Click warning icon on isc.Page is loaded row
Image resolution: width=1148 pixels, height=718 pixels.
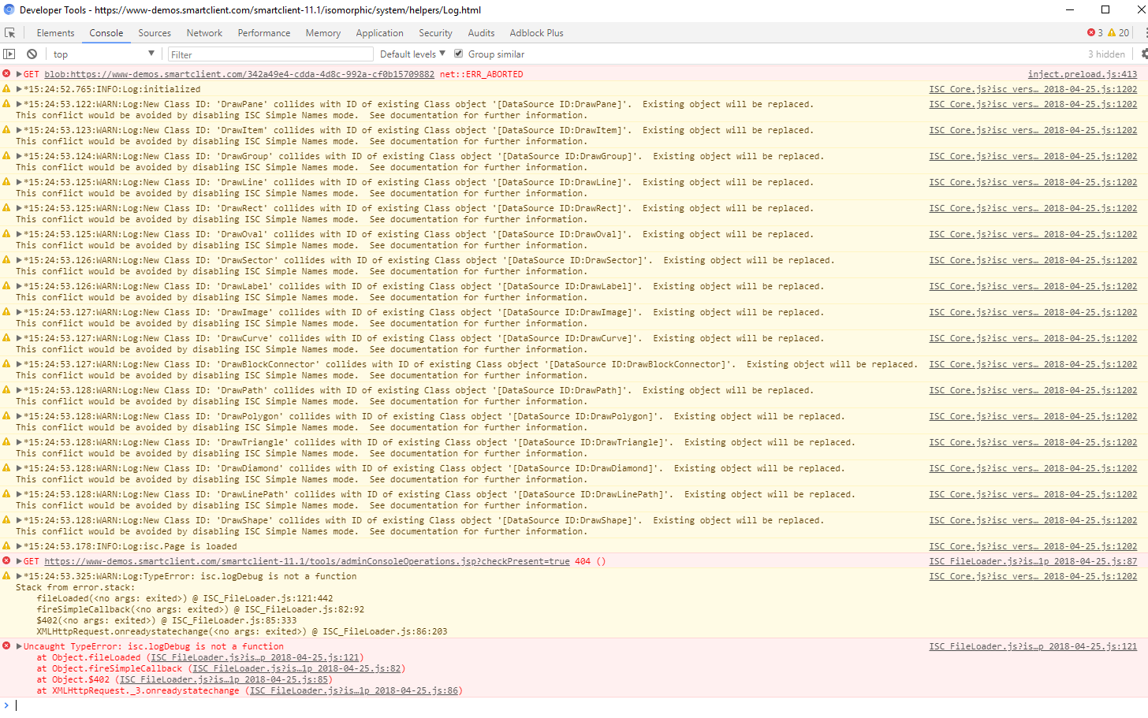tap(6, 546)
